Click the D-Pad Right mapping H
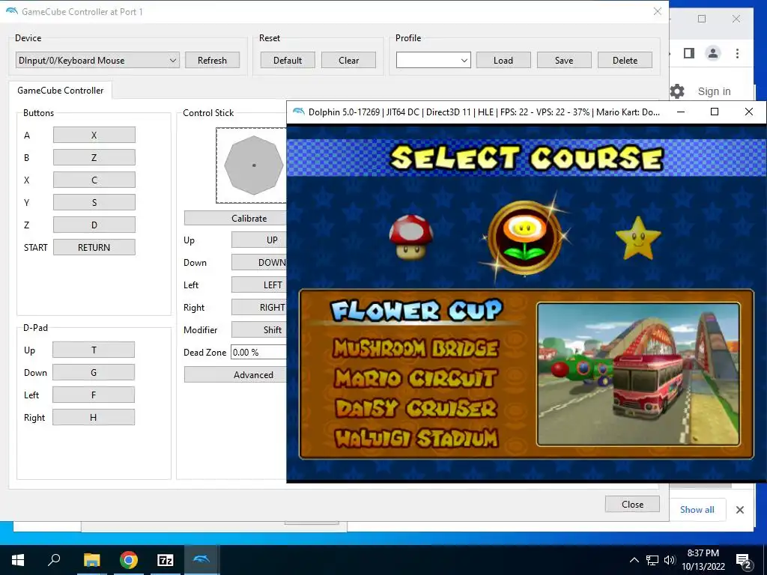767x575 pixels. [x=94, y=418]
